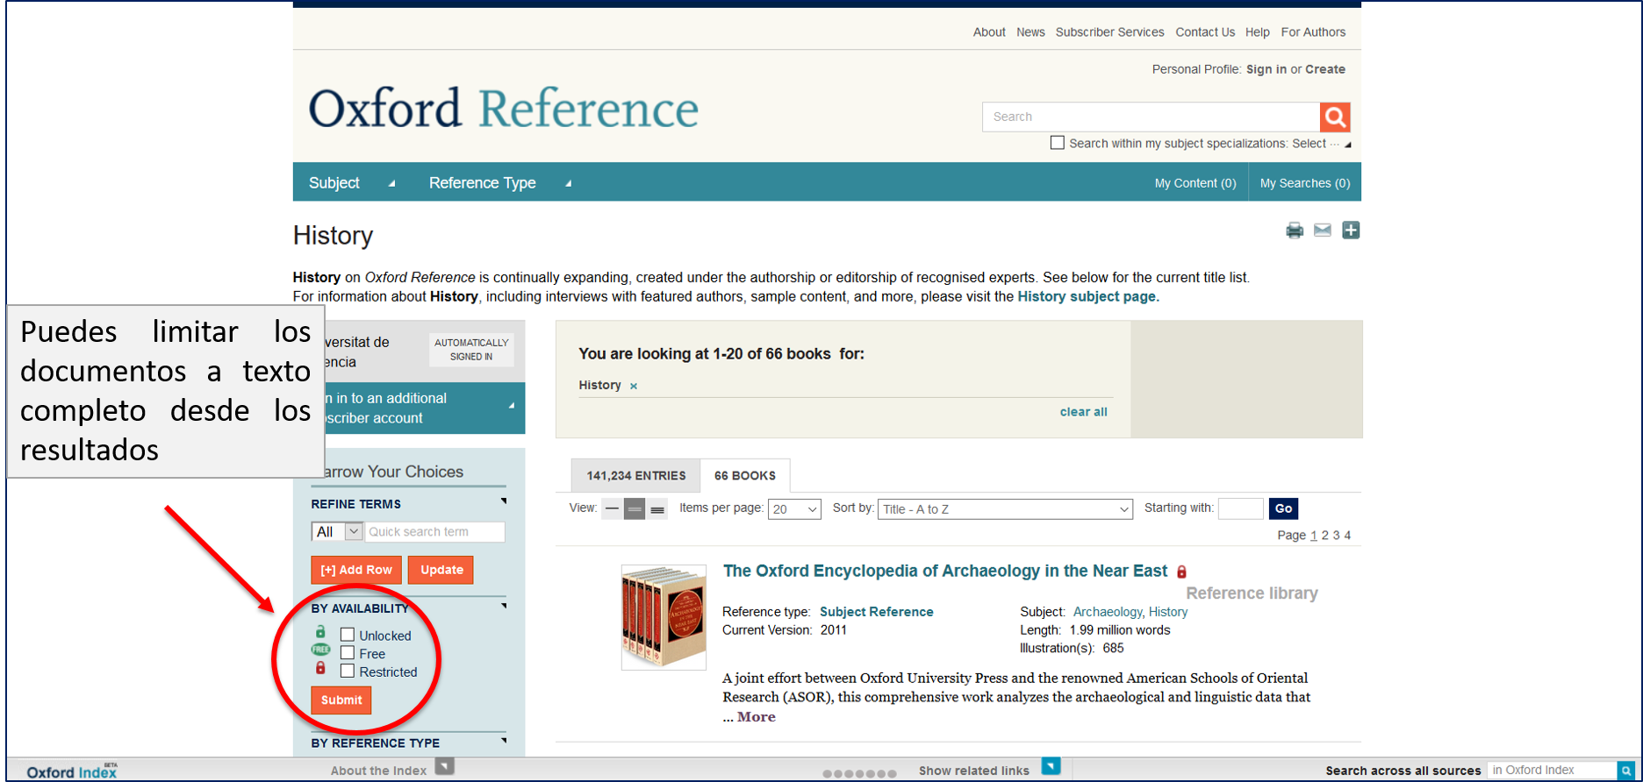The width and height of the screenshot is (1643, 782).
Task: Enable search within my subject specializations
Action: pos(1058,143)
